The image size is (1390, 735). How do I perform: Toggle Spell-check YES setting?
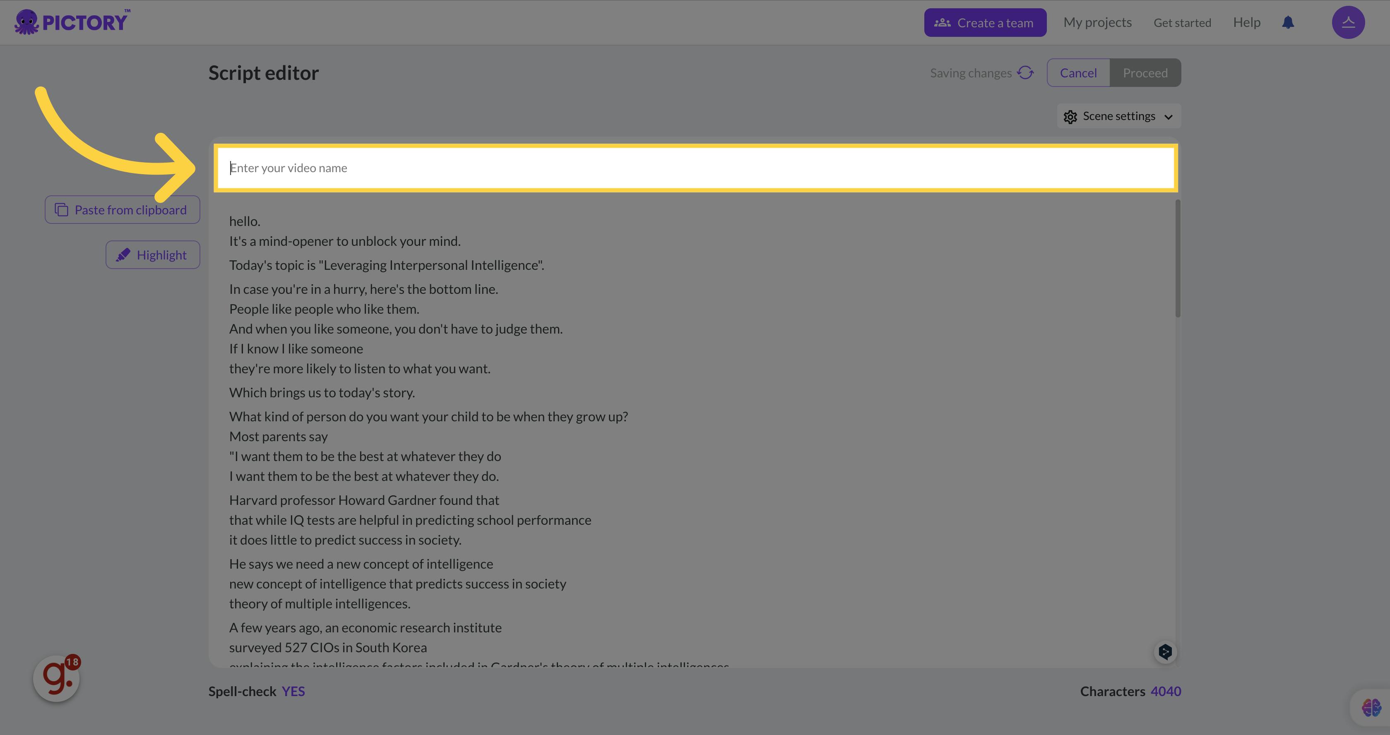click(x=293, y=691)
